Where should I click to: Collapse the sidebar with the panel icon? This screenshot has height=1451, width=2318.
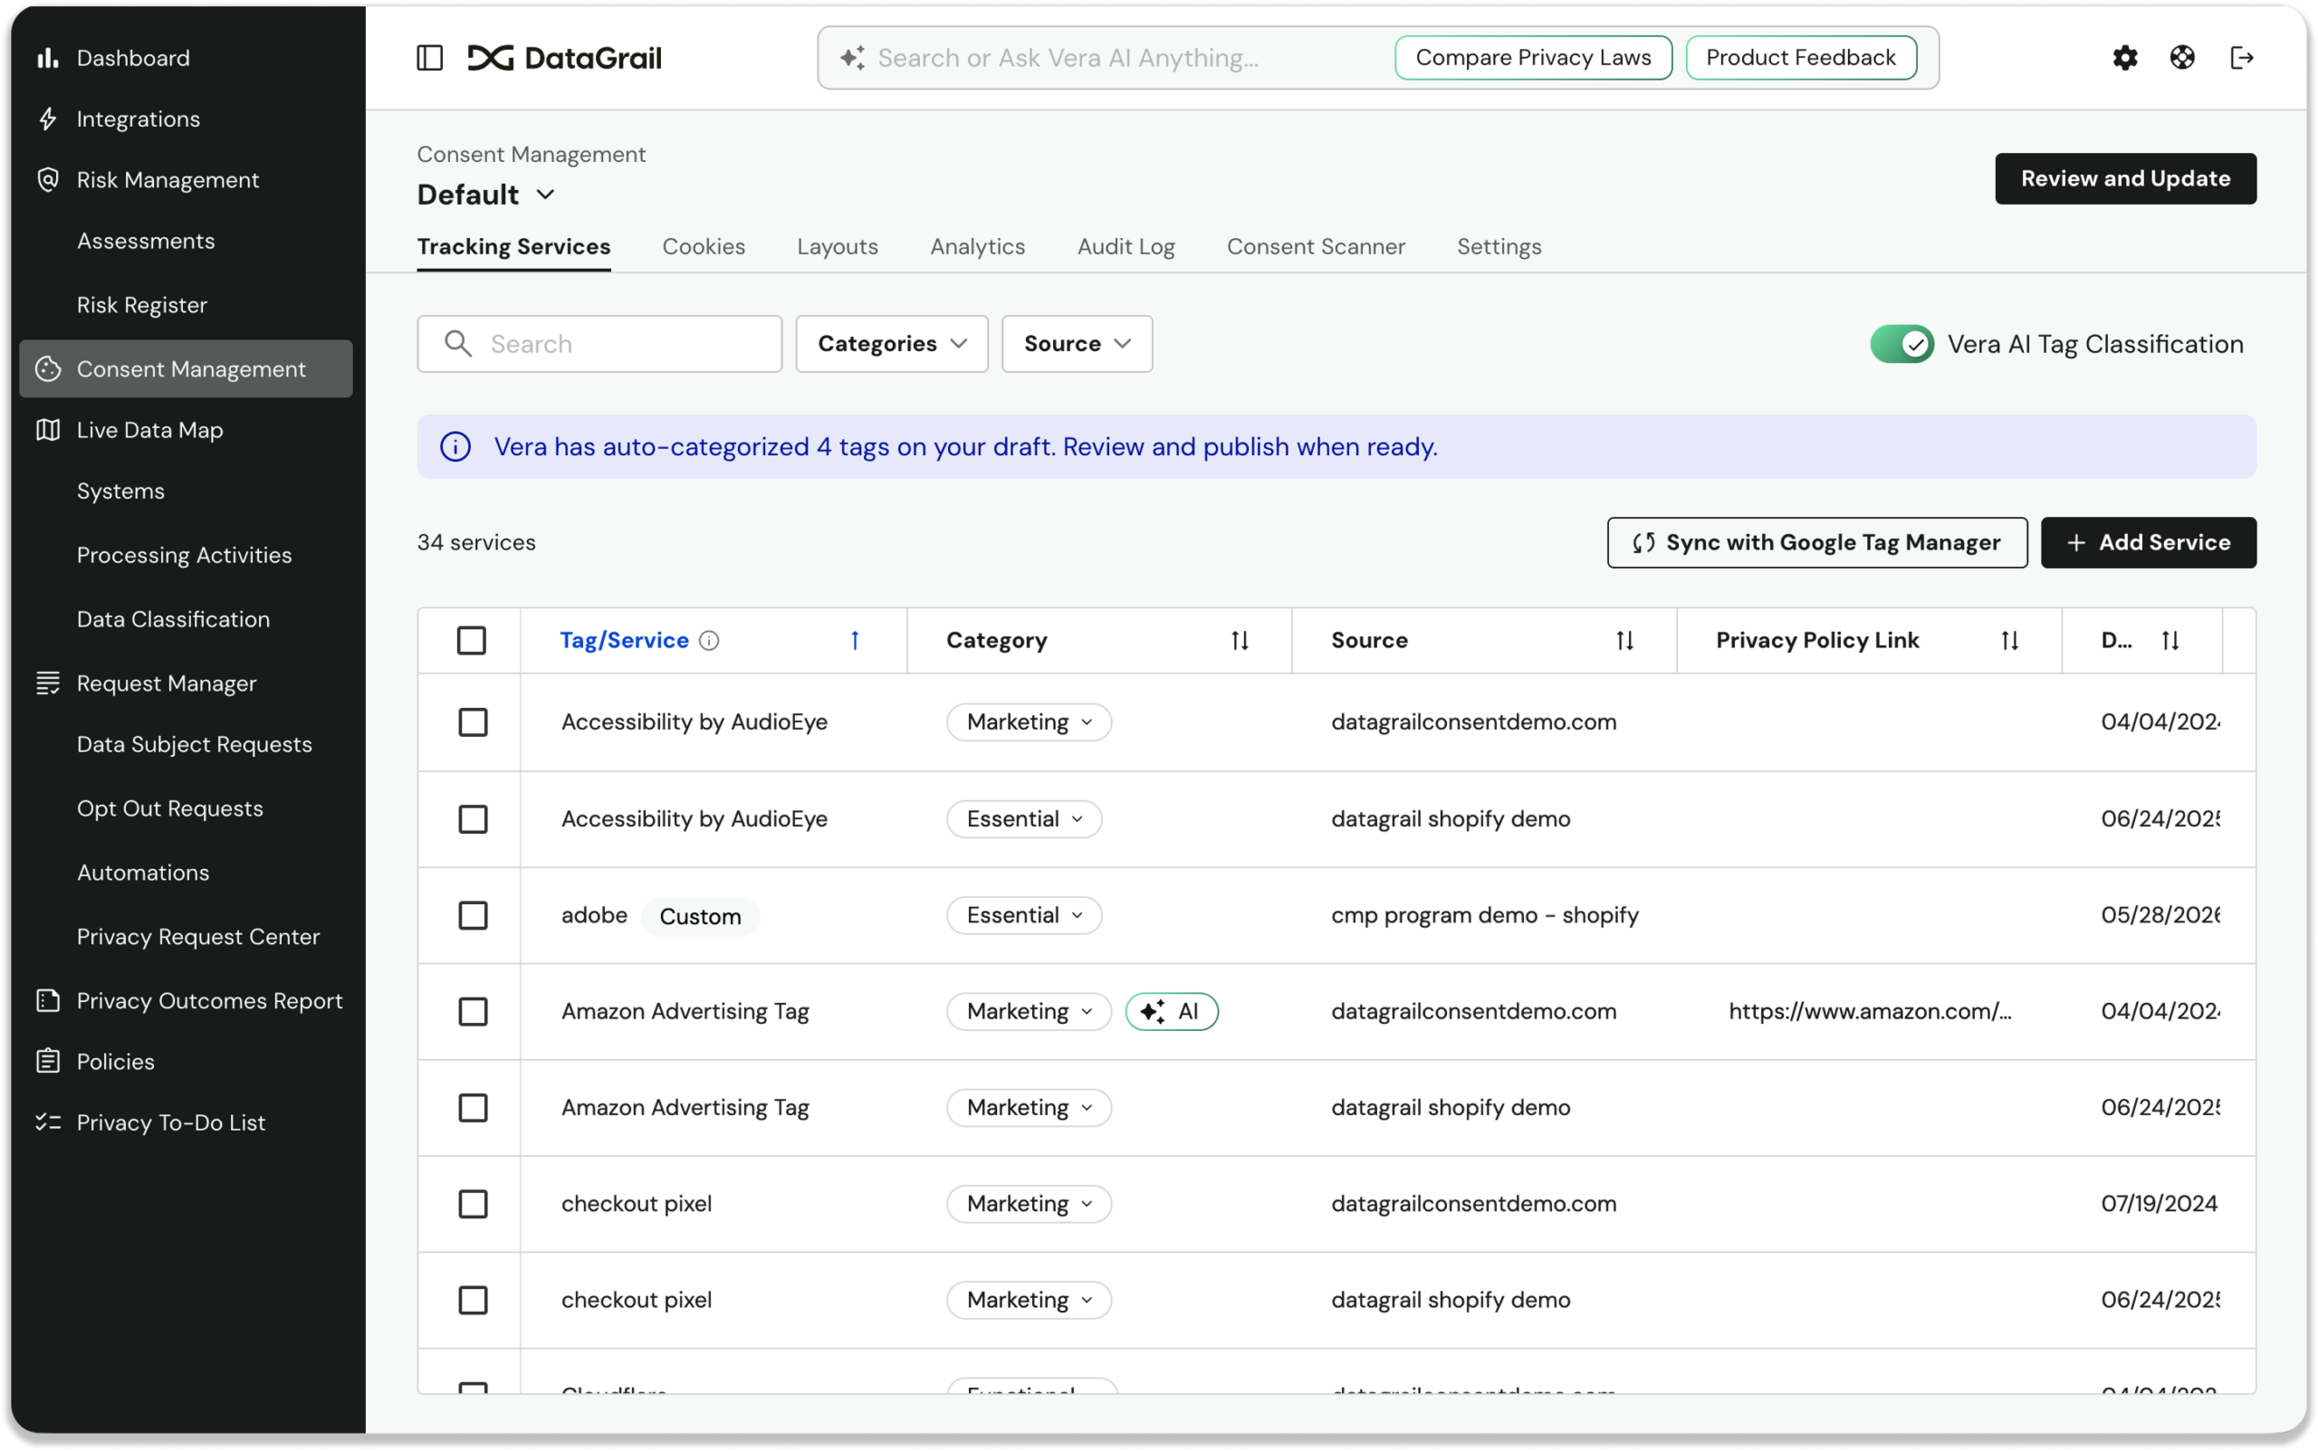click(x=430, y=58)
